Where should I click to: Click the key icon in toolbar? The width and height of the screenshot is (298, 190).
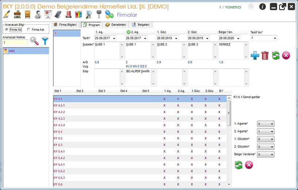(99, 14)
